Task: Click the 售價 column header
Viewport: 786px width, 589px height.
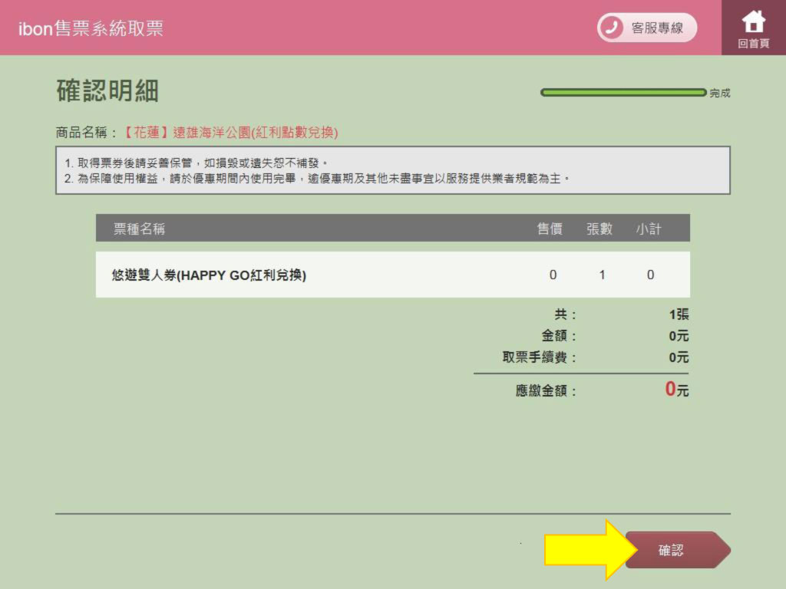Action: coord(550,229)
